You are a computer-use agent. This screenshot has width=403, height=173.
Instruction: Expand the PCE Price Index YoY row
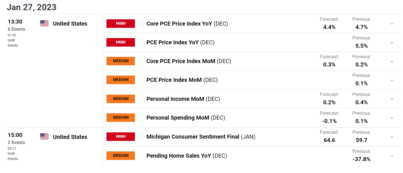(392, 43)
